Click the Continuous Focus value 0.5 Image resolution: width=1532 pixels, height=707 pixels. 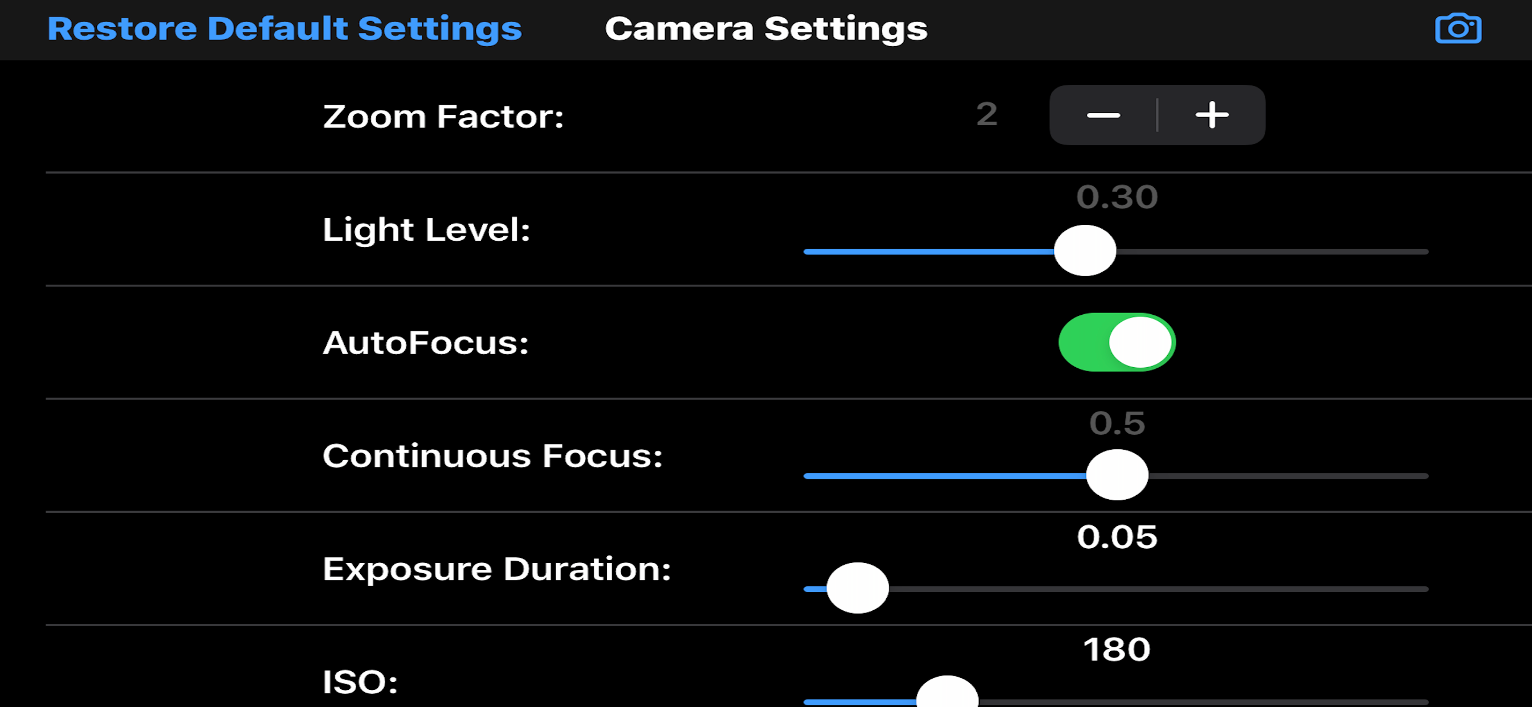pyautogui.click(x=1117, y=424)
